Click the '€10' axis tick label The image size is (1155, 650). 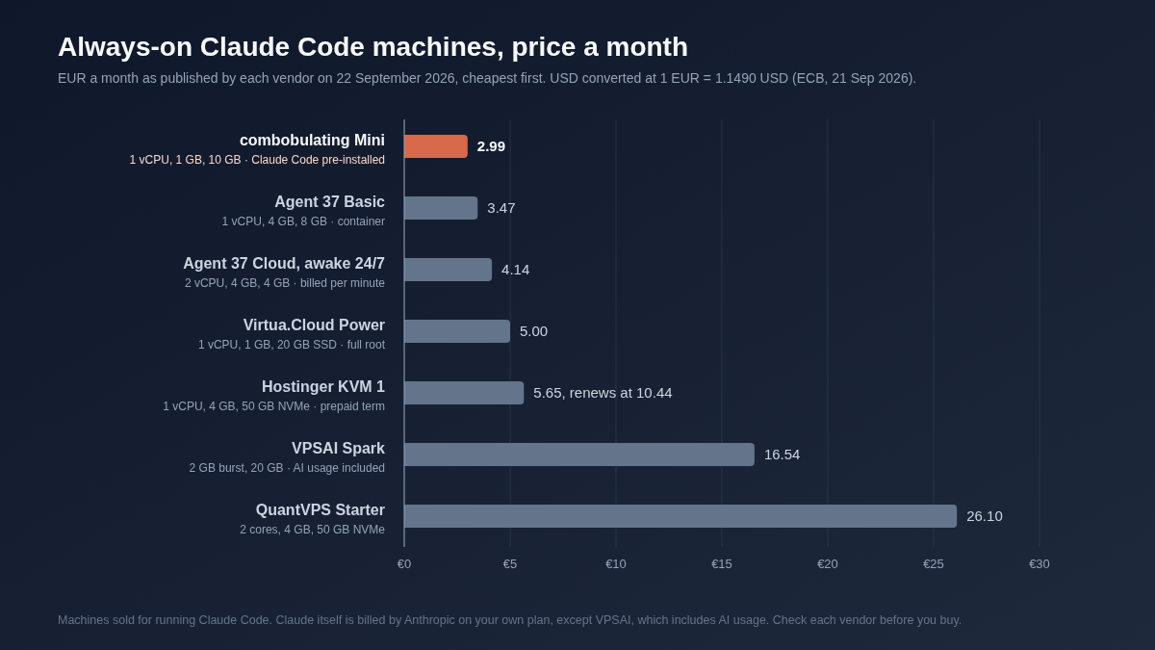[616, 564]
